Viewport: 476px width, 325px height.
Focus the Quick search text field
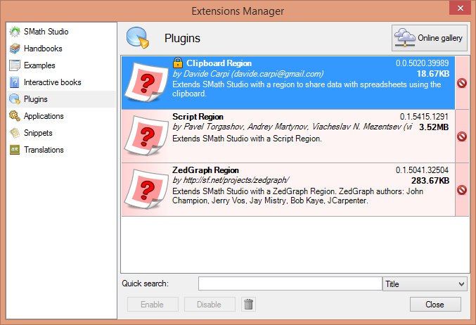290,283
